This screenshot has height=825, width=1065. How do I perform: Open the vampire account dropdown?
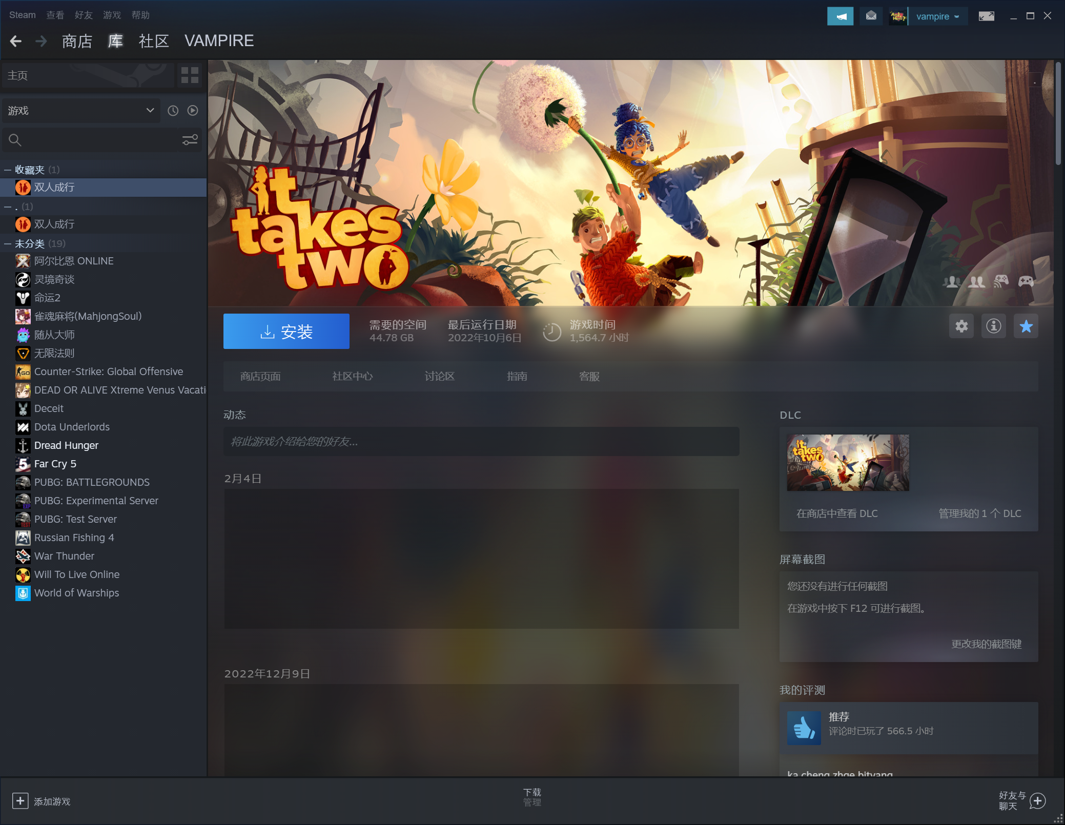click(938, 16)
